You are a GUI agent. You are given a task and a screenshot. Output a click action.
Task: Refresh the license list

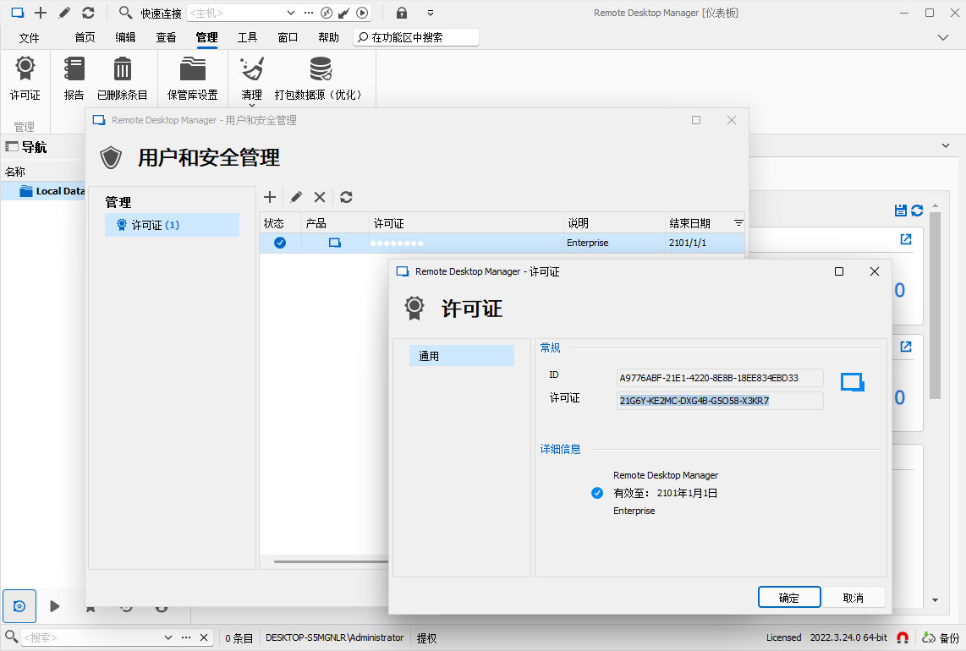pos(346,197)
